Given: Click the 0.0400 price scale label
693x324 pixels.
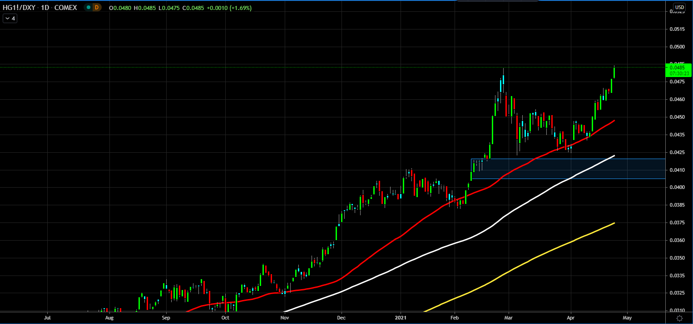Looking at the screenshot, I should point(677,187).
